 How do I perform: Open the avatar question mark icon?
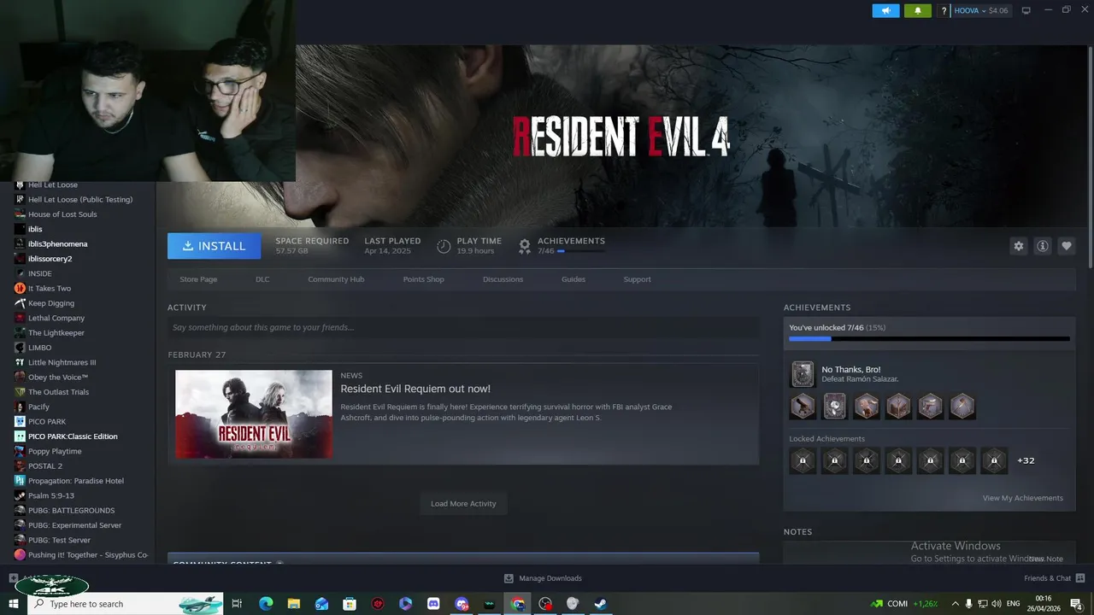(x=944, y=11)
